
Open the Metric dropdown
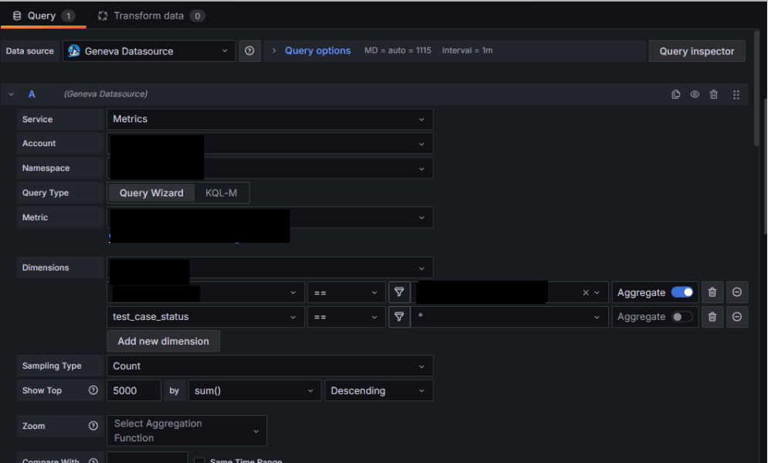[270, 217]
